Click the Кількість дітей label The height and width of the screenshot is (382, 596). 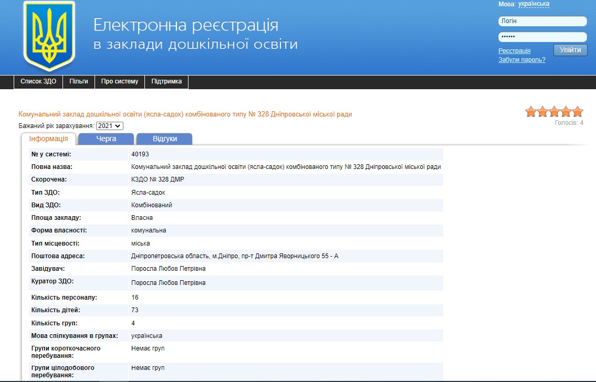[x=56, y=310]
